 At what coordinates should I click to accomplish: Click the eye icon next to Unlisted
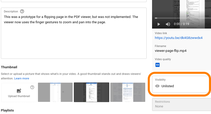(x=157, y=86)
